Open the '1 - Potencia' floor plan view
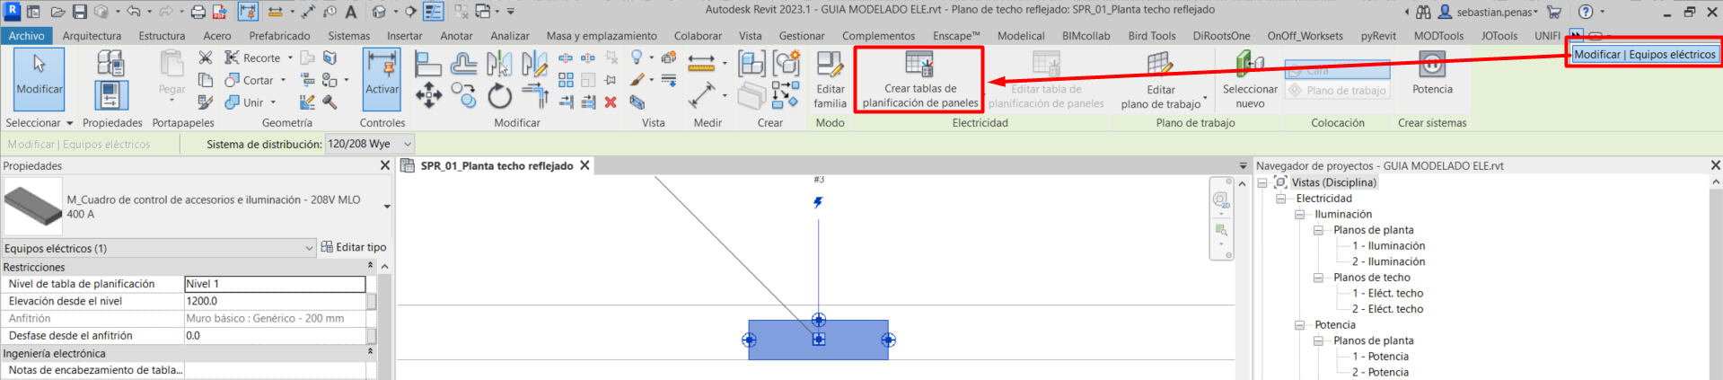 (1380, 357)
